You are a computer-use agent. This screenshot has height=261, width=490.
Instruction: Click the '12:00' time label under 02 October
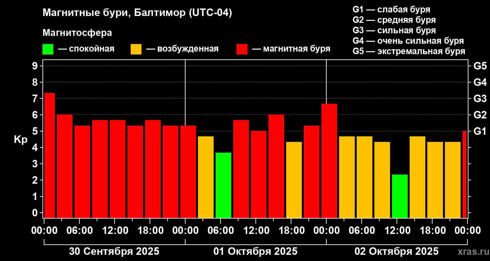click(397, 231)
